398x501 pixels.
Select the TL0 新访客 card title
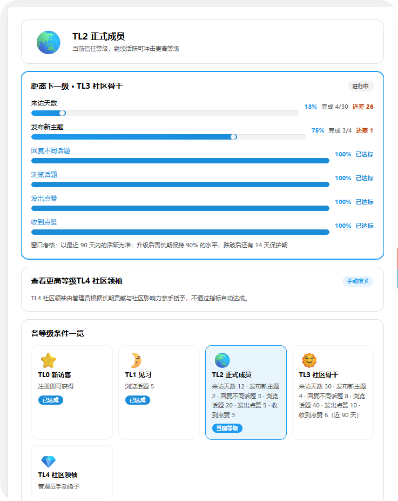tap(55, 375)
